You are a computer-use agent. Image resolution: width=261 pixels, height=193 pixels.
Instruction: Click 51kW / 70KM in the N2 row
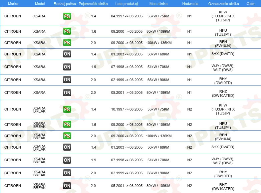(x=158, y=160)
